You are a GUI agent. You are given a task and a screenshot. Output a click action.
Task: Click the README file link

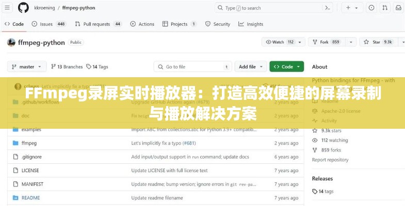tap(30, 198)
